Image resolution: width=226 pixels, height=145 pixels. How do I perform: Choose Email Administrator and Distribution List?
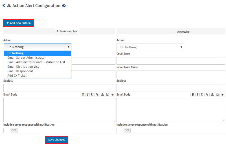click(x=38, y=62)
